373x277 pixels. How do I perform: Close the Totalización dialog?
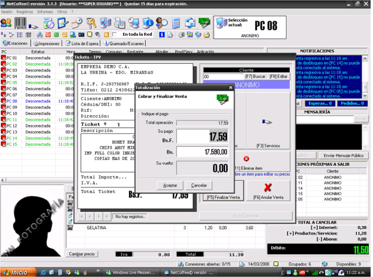[x=230, y=88]
